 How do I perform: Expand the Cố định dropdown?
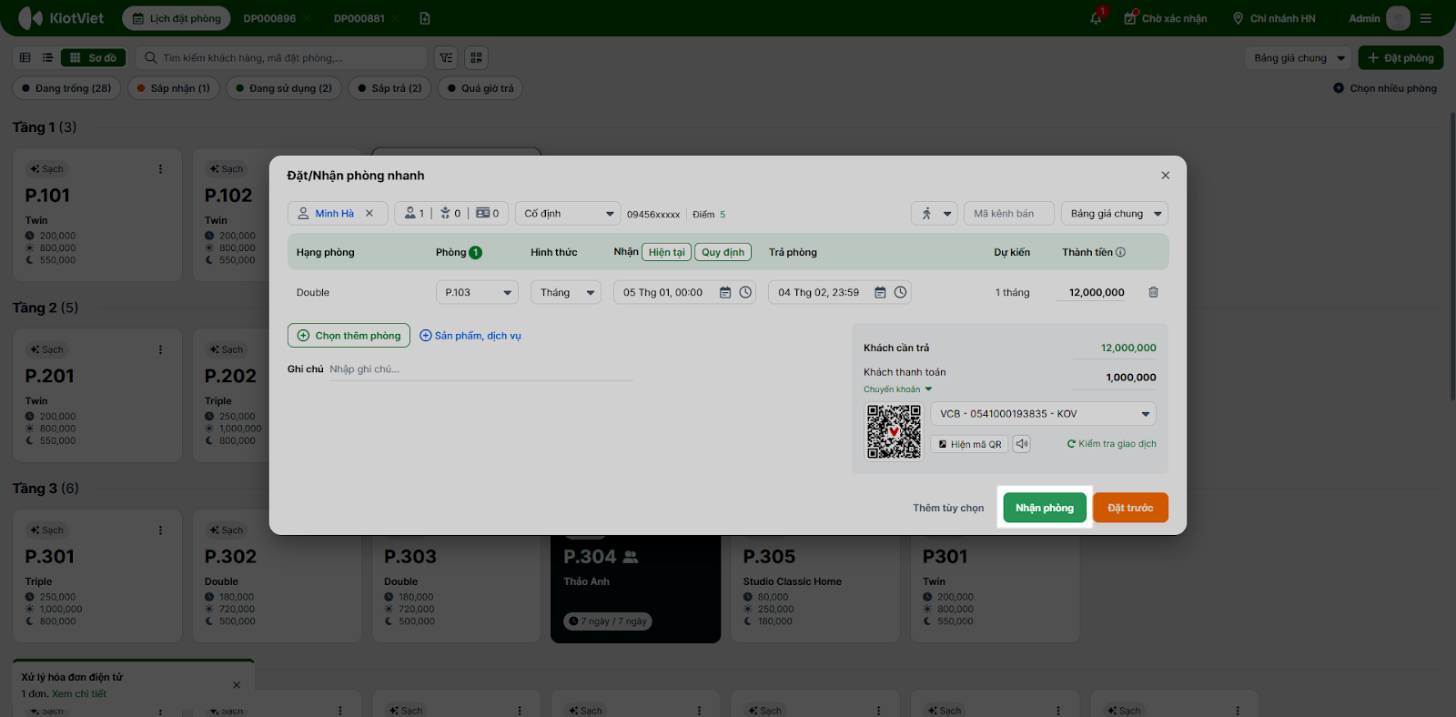pyautogui.click(x=568, y=214)
